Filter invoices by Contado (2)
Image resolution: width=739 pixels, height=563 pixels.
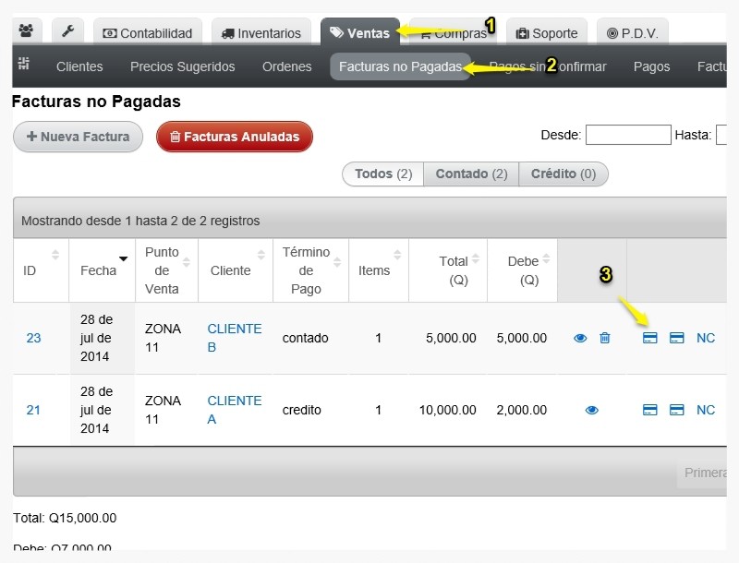pos(471,174)
